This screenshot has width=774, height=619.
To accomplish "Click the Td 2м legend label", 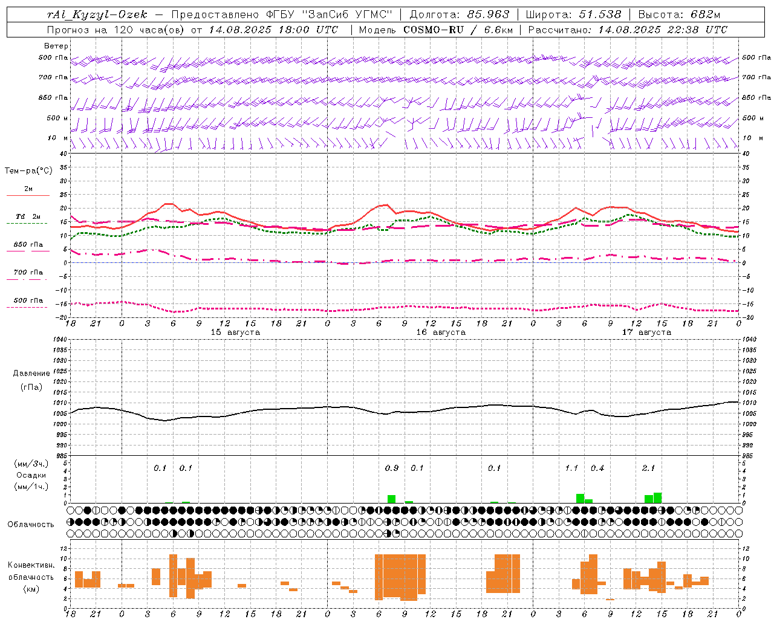I will pos(28,216).
